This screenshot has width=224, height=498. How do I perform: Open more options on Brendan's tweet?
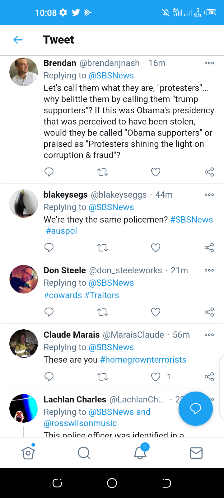pos(209,63)
